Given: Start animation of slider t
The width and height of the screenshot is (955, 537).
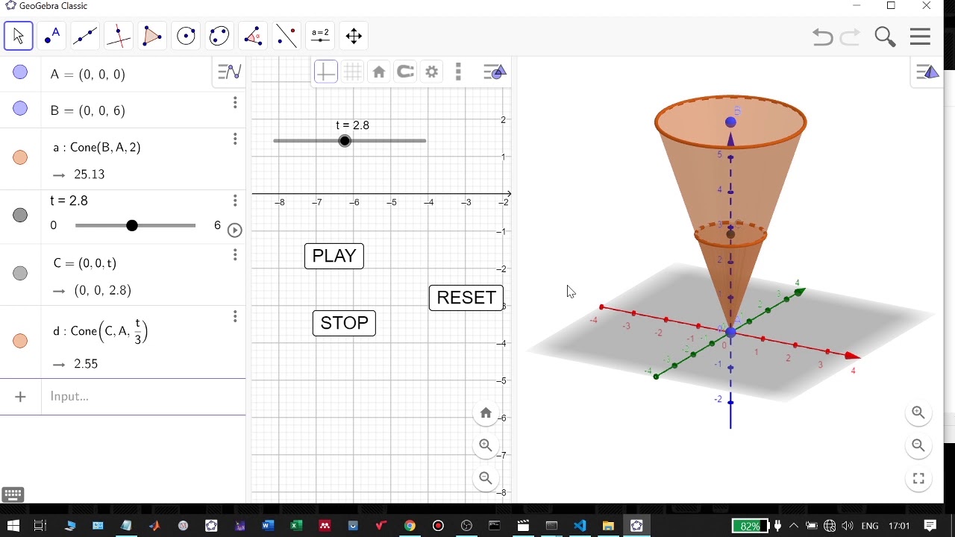Looking at the screenshot, I should [234, 230].
